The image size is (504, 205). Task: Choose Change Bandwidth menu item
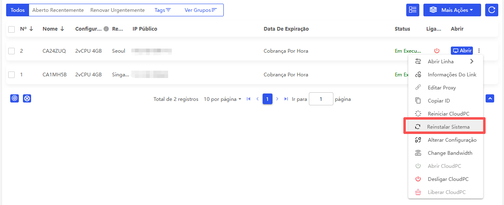446,153
